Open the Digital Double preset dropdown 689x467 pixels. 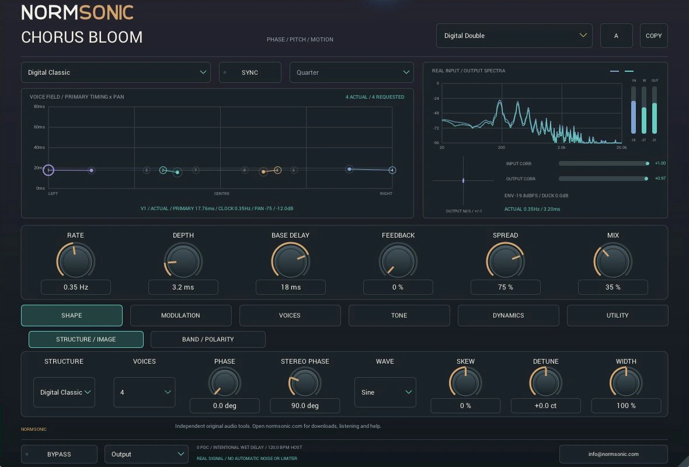pyautogui.click(x=514, y=36)
